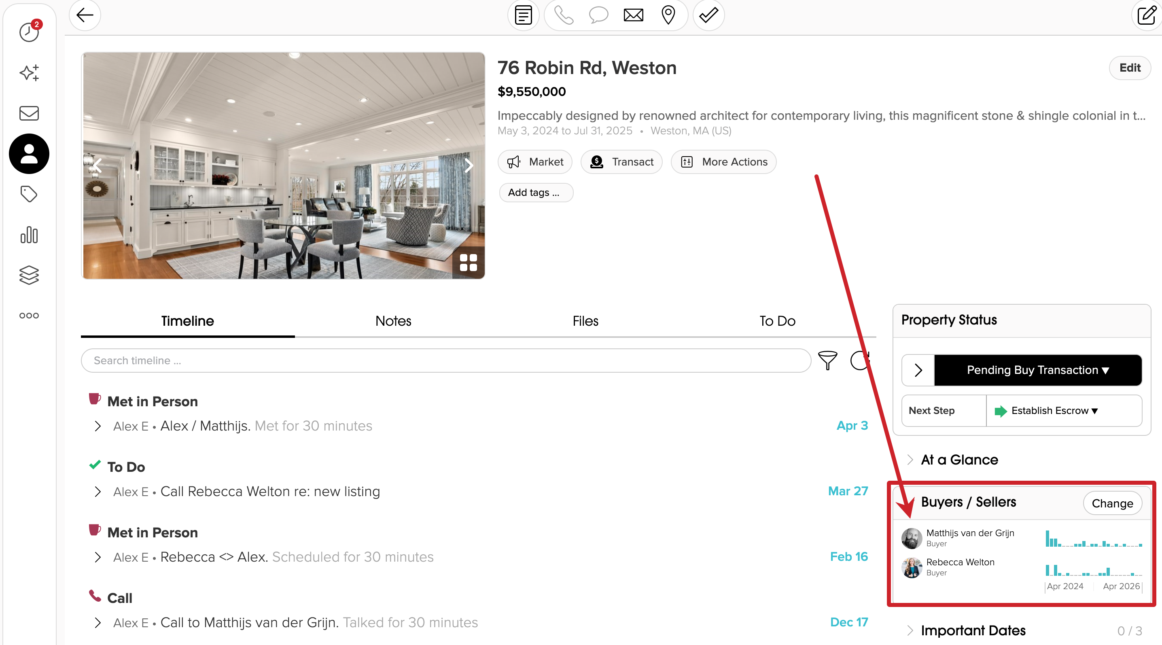The height and width of the screenshot is (645, 1162).
Task: Open the phone call icon in the toolbar
Action: click(564, 15)
